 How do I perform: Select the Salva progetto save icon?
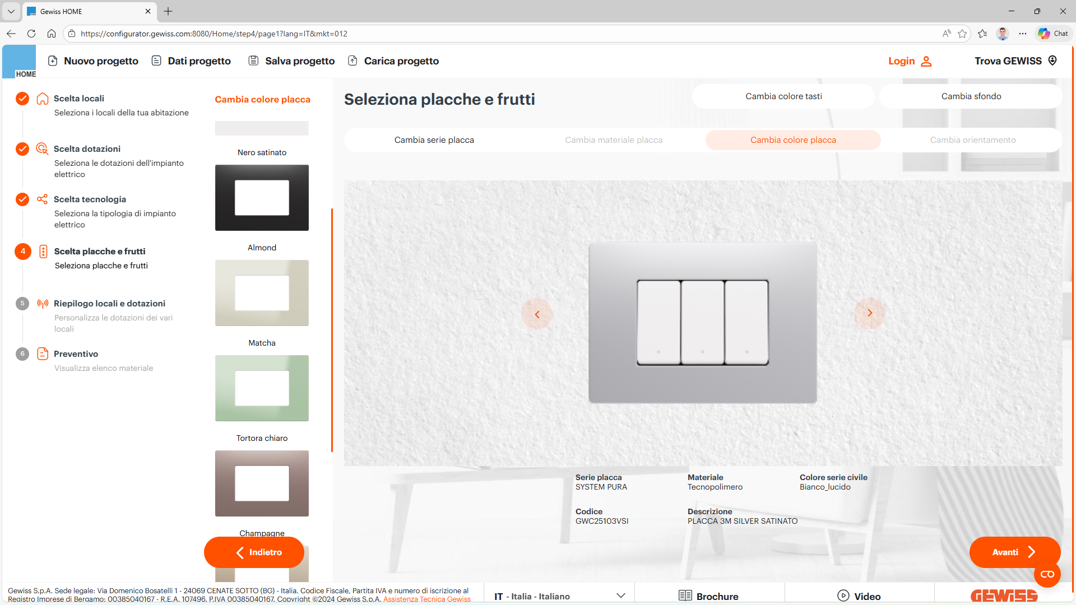coord(253,61)
